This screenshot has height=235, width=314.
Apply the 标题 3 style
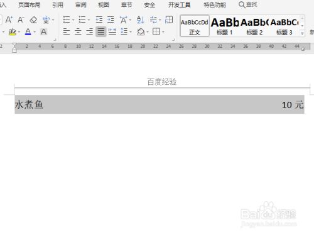(284, 26)
